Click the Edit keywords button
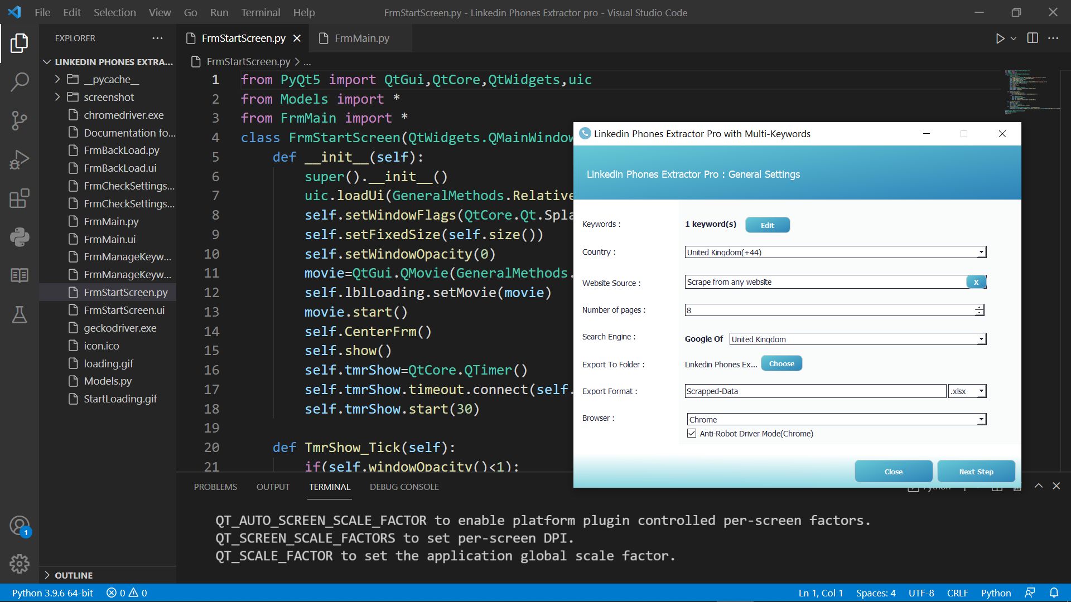The height and width of the screenshot is (602, 1071). (768, 225)
